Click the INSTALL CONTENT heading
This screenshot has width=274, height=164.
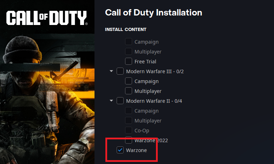tap(126, 30)
